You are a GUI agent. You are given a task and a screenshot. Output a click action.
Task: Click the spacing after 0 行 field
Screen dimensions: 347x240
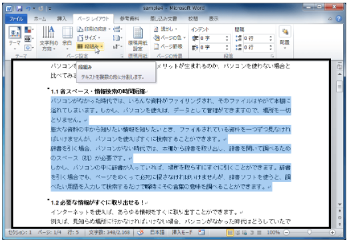pos(256,47)
